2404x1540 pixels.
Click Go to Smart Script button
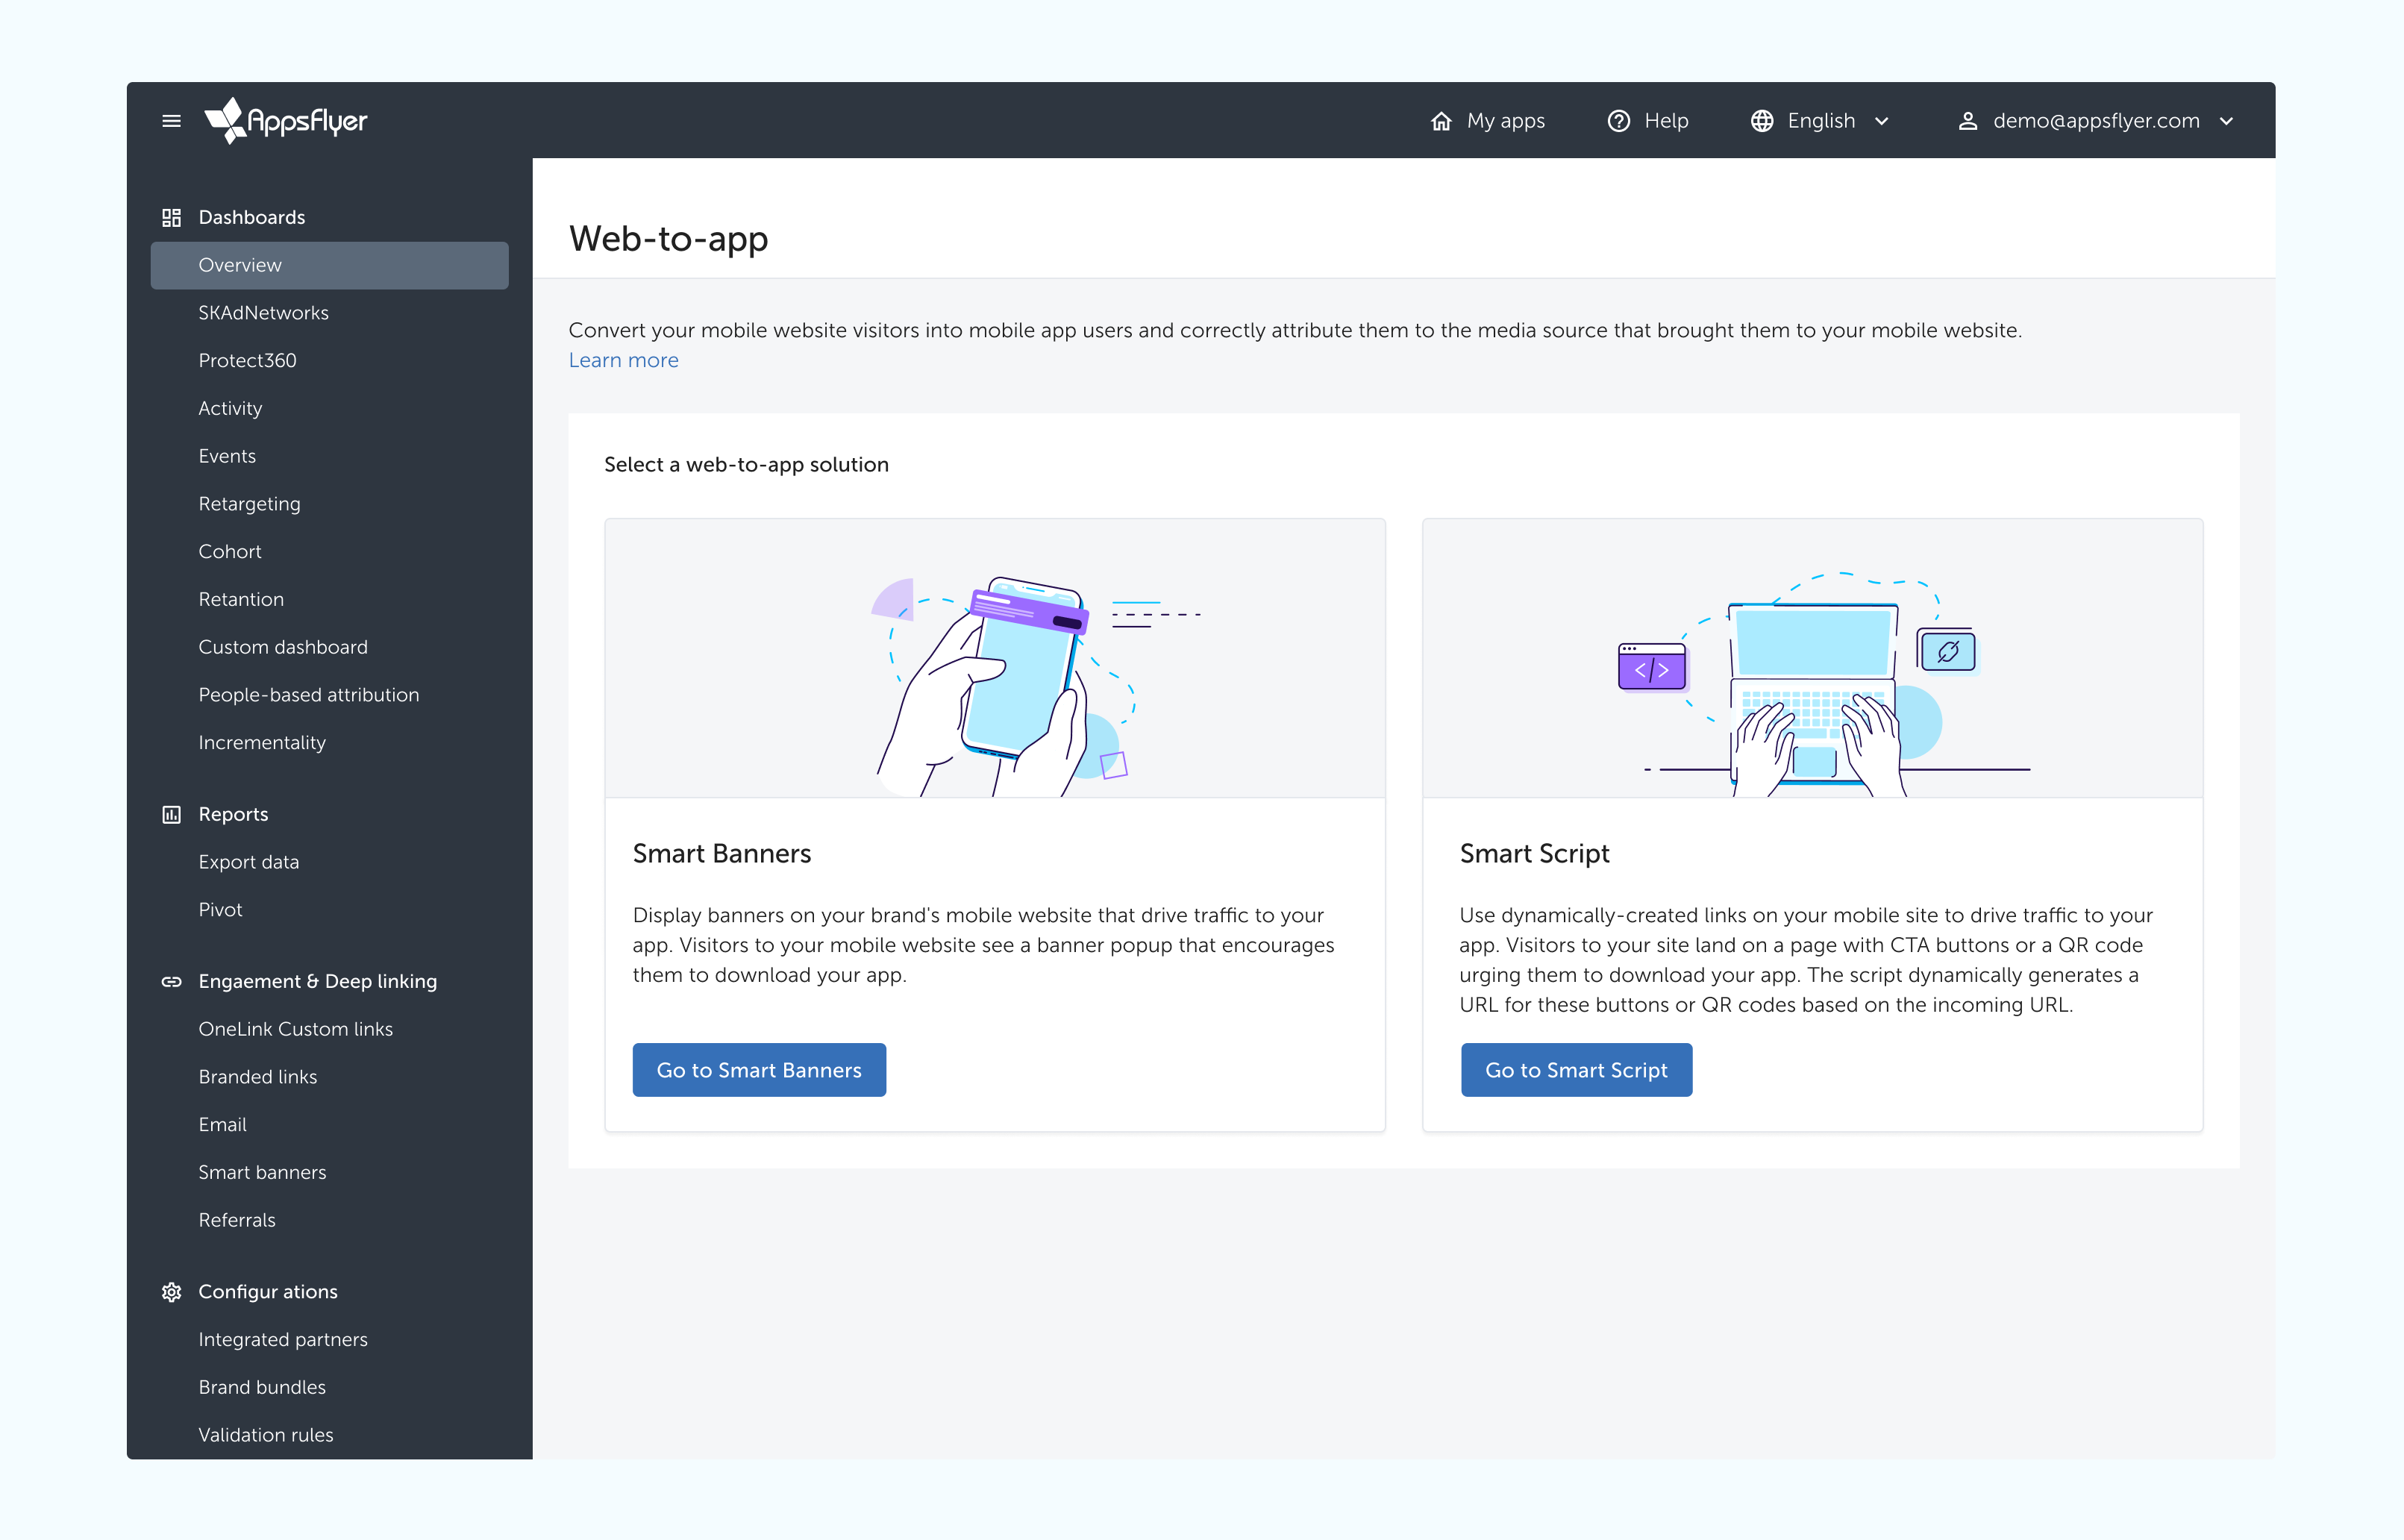[x=1576, y=1070]
